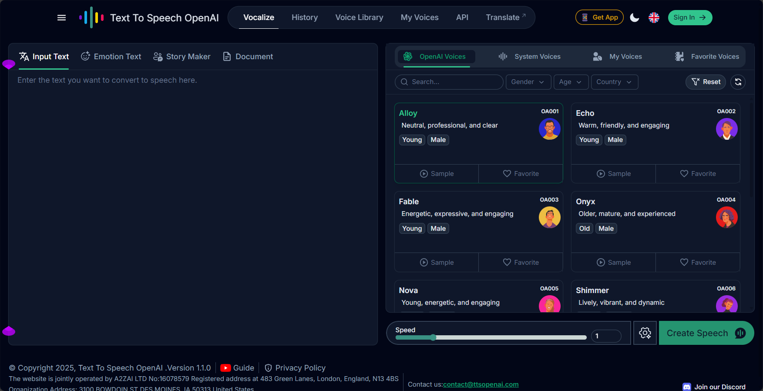
Task: Select the Fable voice name
Action: (x=409, y=202)
